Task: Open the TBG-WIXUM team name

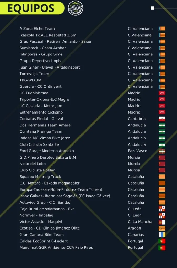Action: 30,80
